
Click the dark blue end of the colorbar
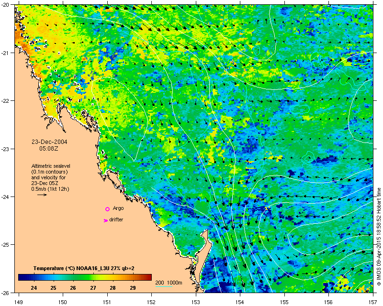[x=22, y=277]
